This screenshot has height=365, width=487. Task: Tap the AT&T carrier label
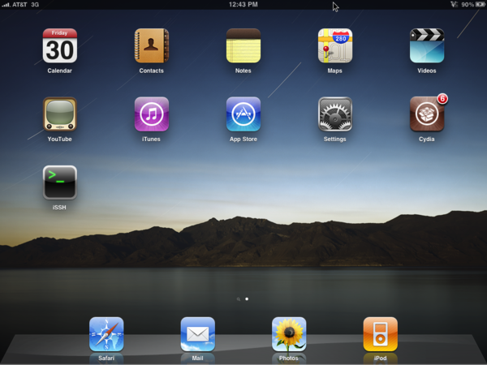(19, 4)
